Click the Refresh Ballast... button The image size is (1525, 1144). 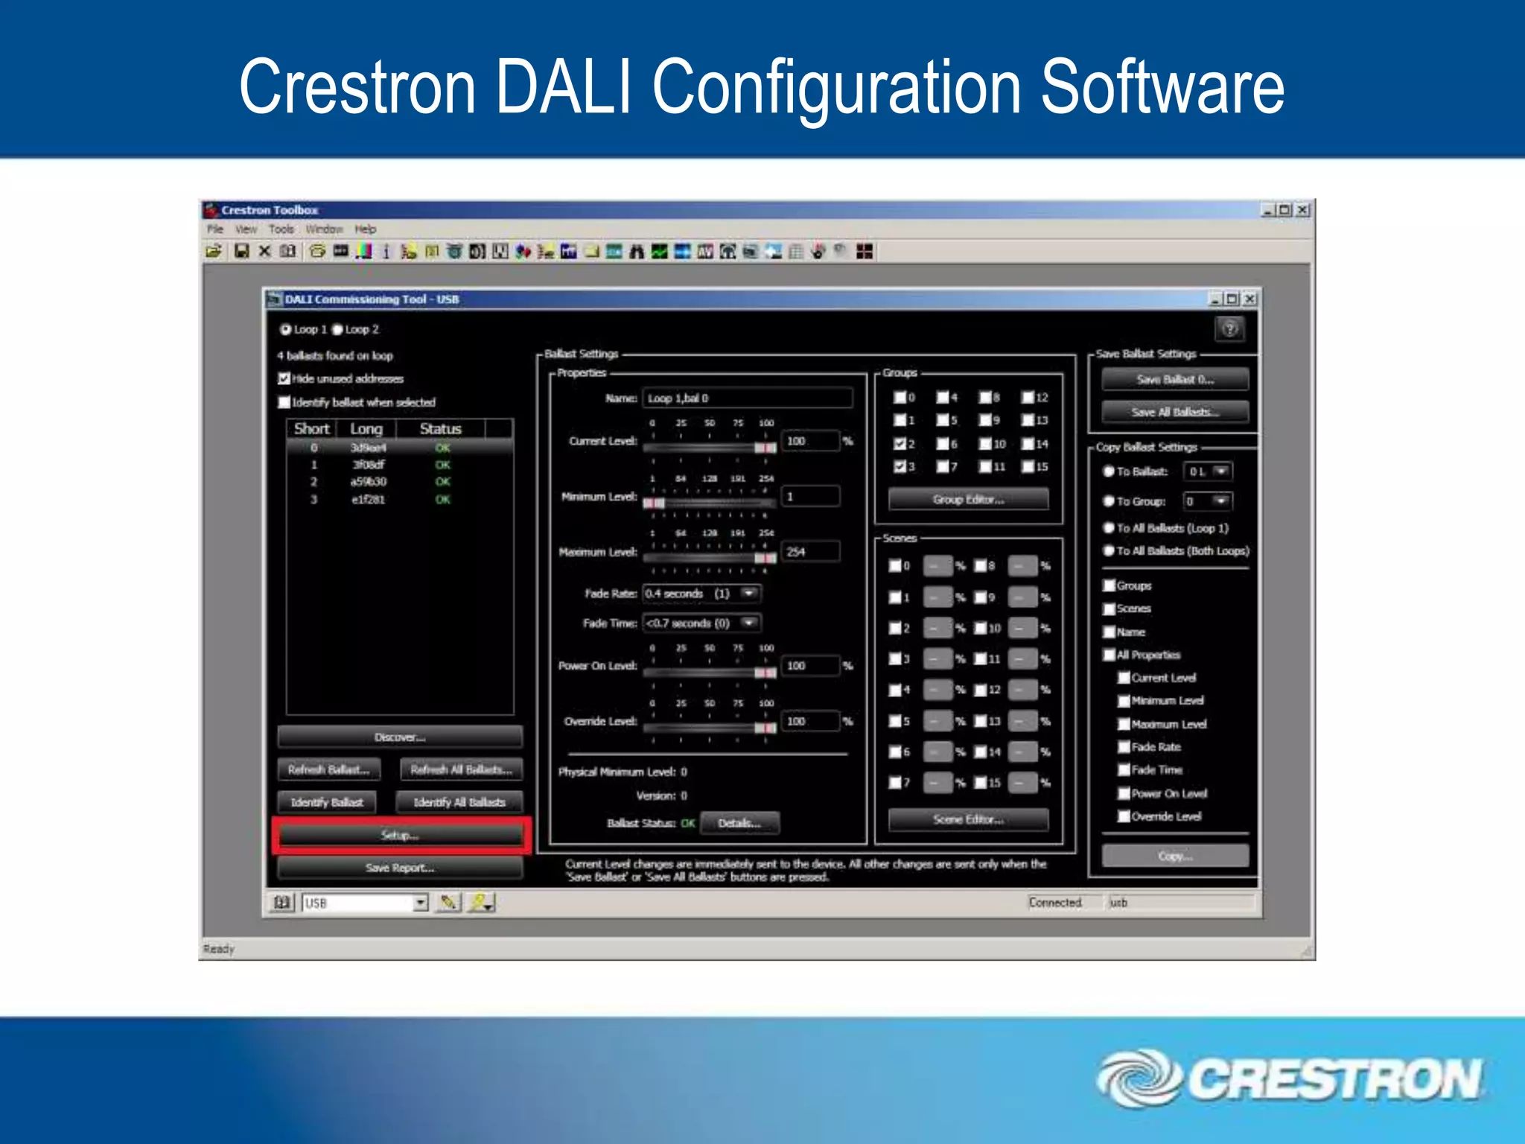(328, 769)
